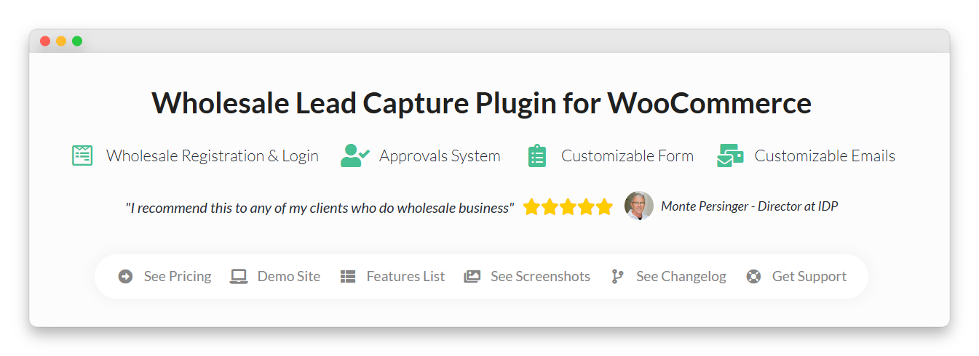
Task: Click the "I recommend this" testimonial quote
Action: click(x=320, y=208)
